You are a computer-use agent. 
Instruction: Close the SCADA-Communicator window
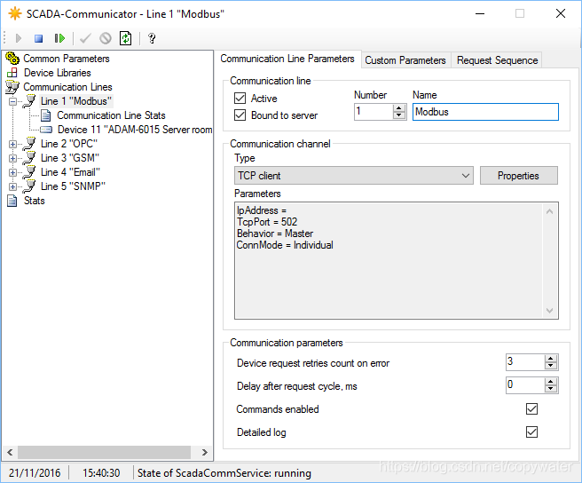[561, 13]
